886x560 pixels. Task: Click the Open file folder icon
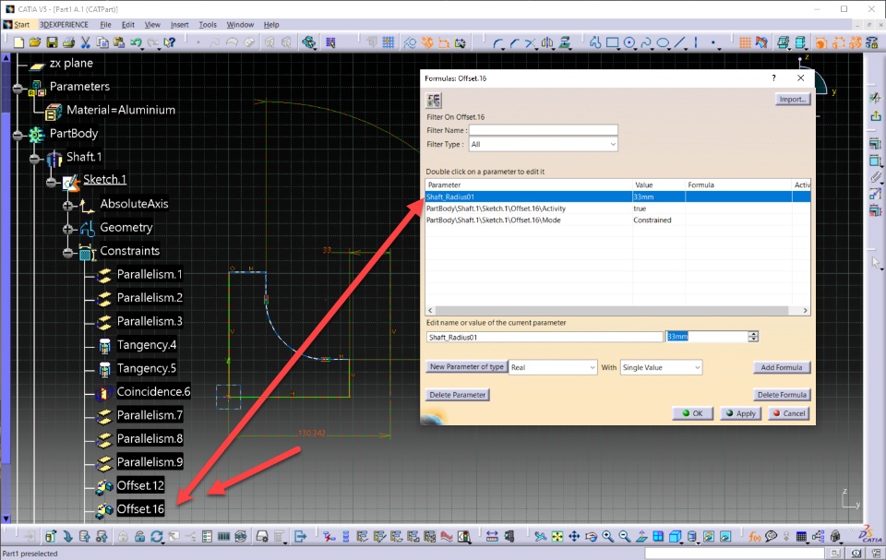(35, 42)
